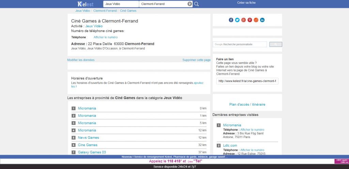
Task: Click Supprimer cette page
Action: pyautogui.click(x=196, y=60)
